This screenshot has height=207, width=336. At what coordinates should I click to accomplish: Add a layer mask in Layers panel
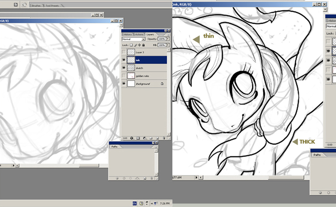point(138,138)
